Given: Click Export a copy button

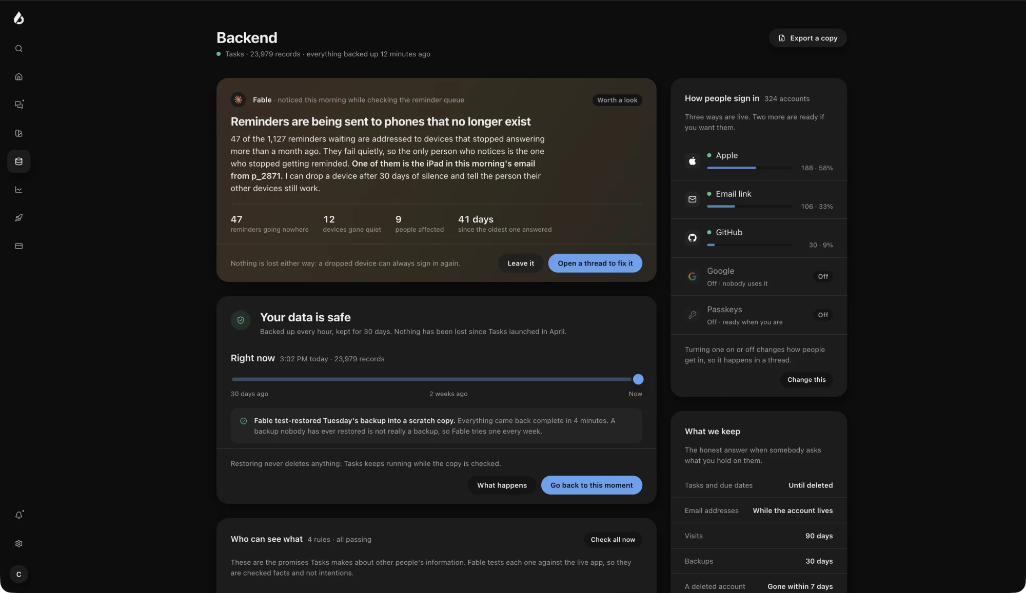Looking at the screenshot, I should point(807,38).
